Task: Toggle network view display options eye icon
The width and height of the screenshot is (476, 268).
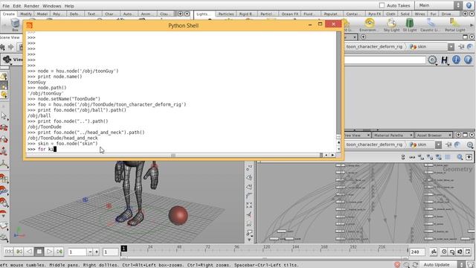Action: [x=469, y=157]
